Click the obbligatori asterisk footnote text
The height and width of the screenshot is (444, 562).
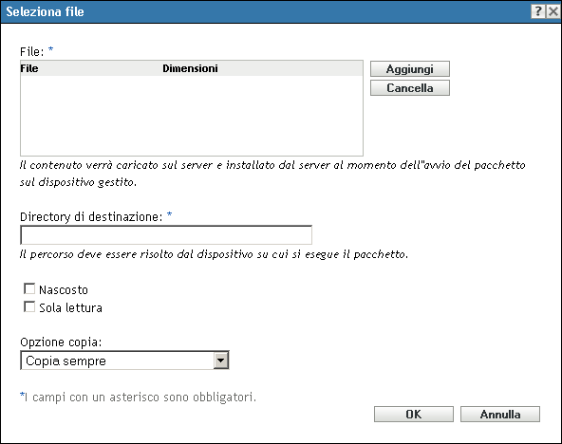(x=138, y=398)
